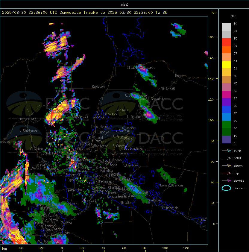Screen dimensions: 249x252
Task: Click the 'Ramblon' map label
Action: [98, 86]
